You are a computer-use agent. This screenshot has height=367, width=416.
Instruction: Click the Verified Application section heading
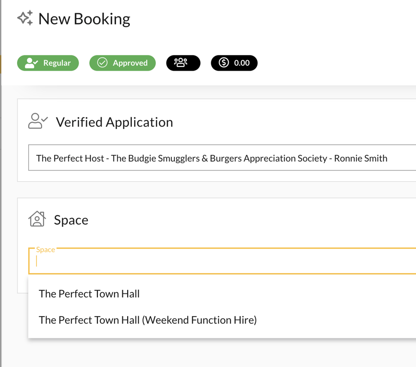114,122
